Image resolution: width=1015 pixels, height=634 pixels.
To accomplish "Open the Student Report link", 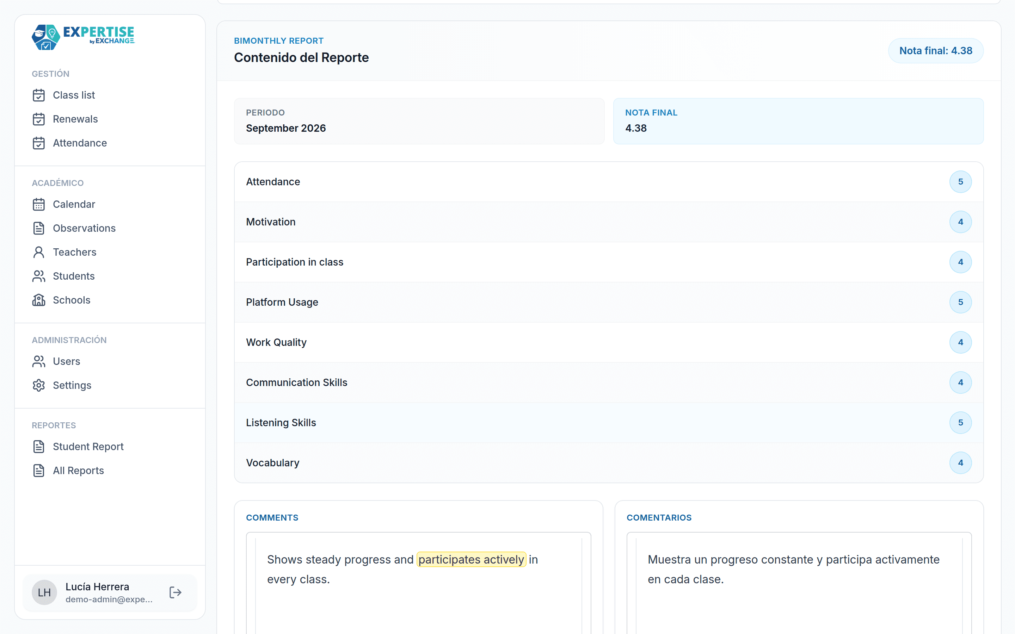I will pos(88,447).
